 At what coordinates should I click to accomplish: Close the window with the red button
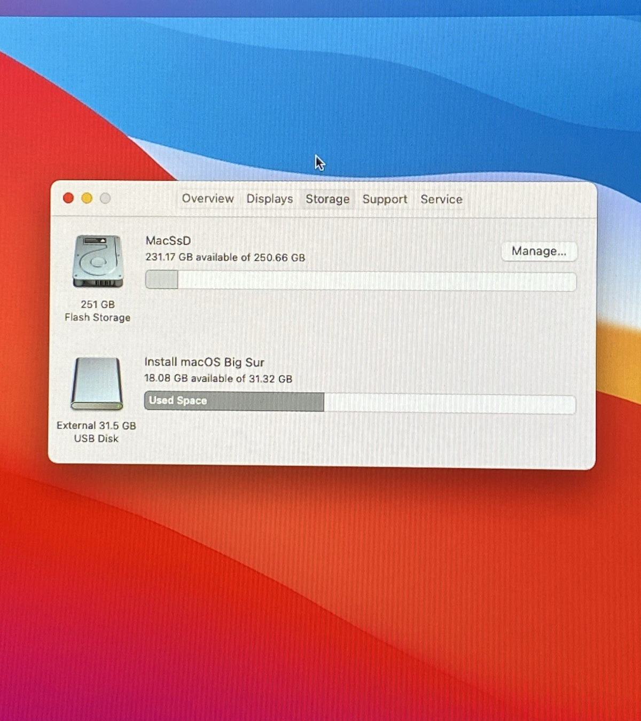tap(68, 198)
